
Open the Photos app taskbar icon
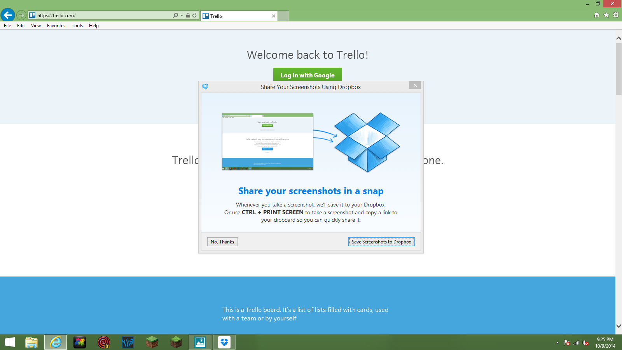(200, 342)
